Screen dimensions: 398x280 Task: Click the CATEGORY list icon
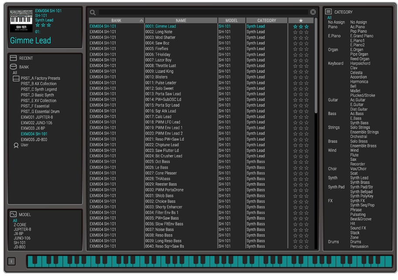pyautogui.click(x=328, y=12)
